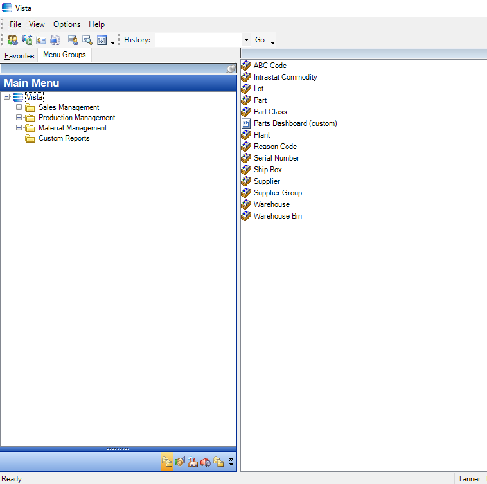Click the buildings with arrow toolbar icon
Screen dimensions: 487x484
(x=27, y=40)
